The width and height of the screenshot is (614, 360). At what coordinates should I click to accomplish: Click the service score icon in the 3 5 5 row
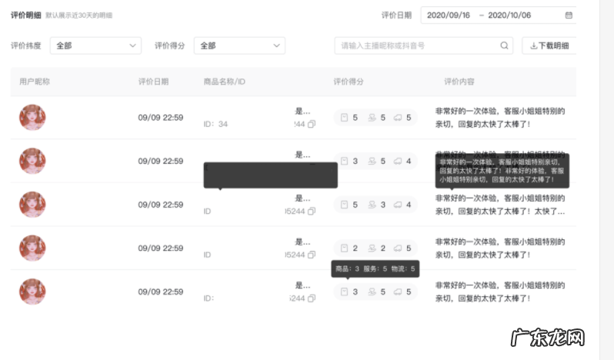click(x=372, y=292)
